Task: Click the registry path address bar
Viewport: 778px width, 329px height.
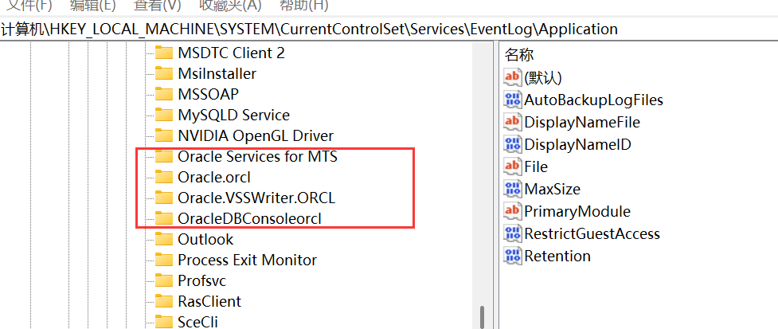Action: [x=389, y=29]
